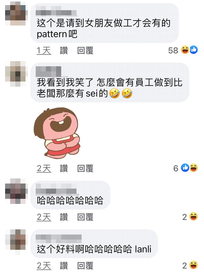The height and width of the screenshot is (274, 204).
Task: Click the laughing girl cartoon sticker
Action: point(57,133)
